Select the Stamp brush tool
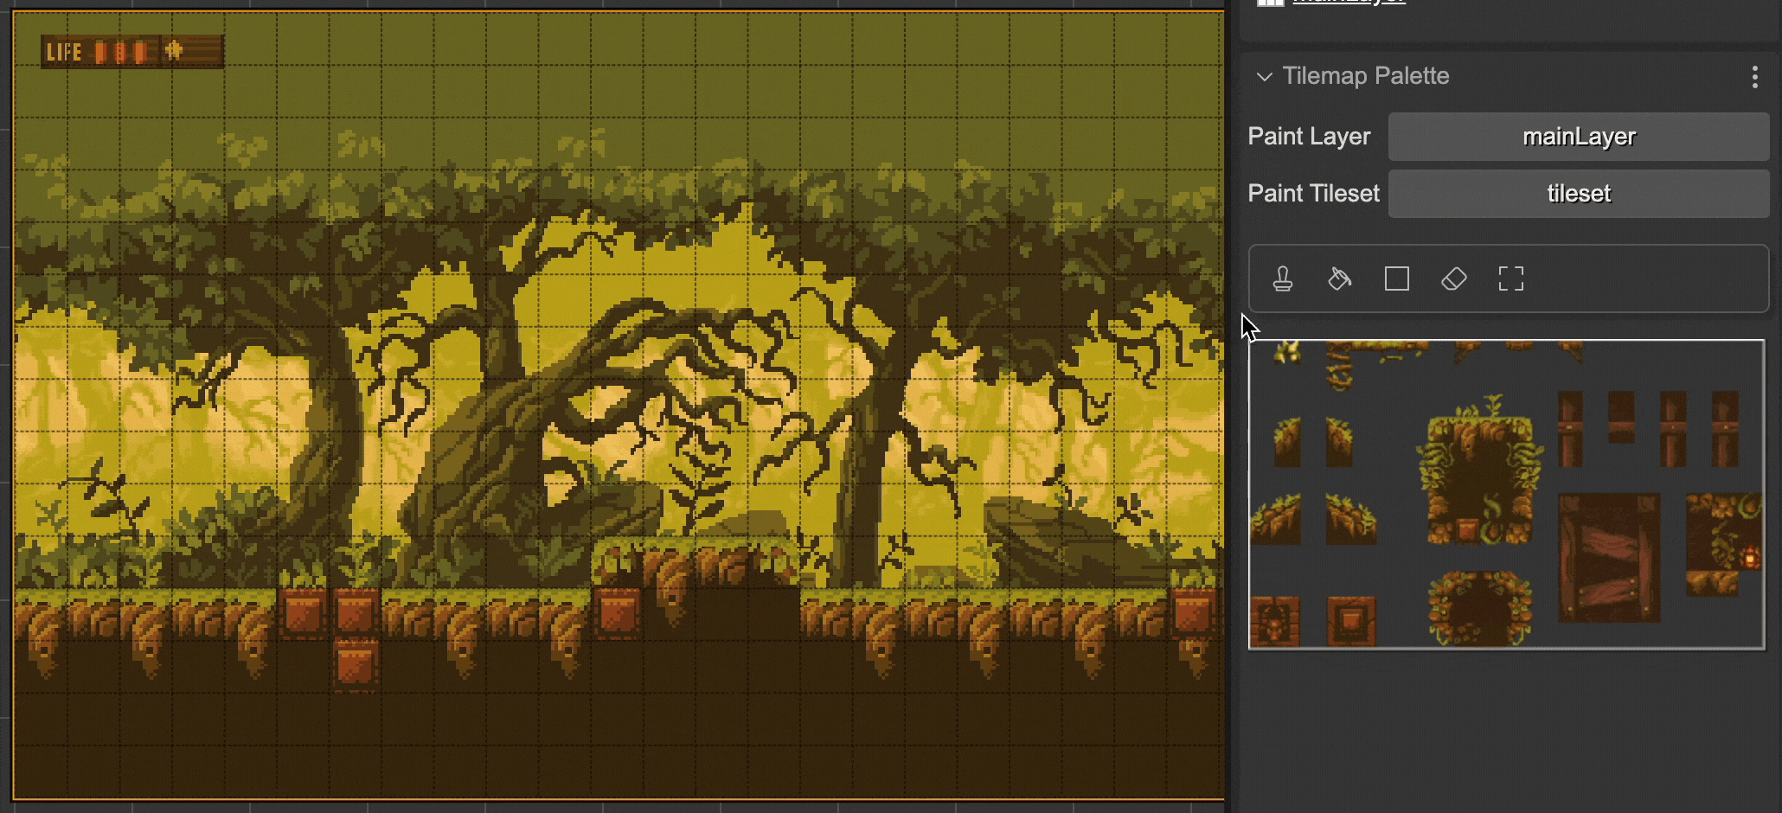 click(x=1283, y=278)
